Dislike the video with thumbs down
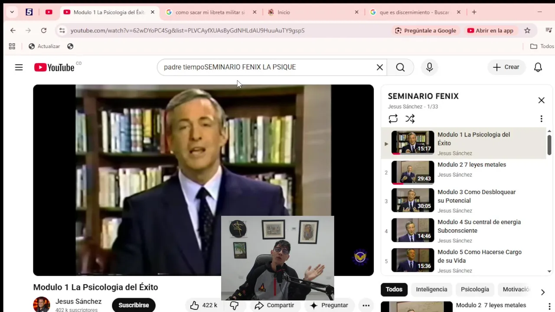The image size is (555, 312). 234,305
